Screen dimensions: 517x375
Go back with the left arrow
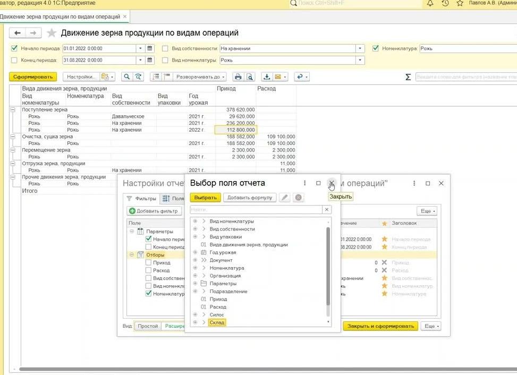click(x=18, y=33)
